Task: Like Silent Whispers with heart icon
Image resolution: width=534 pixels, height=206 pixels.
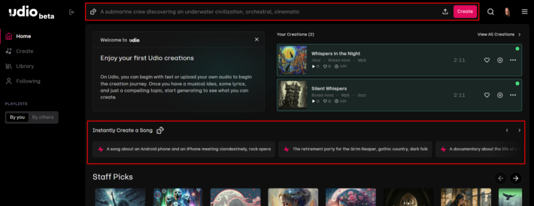Action: [x=487, y=95]
